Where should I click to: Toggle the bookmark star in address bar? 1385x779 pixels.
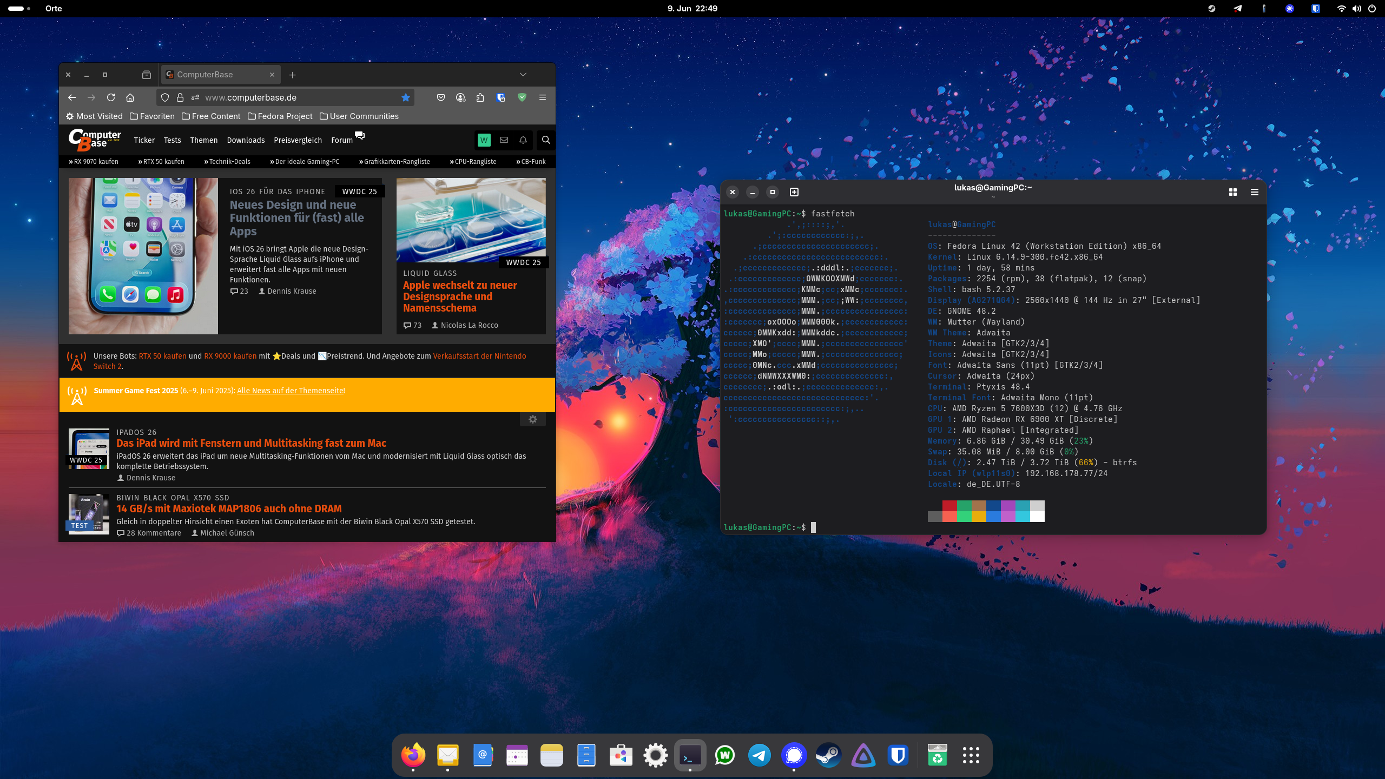[x=406, y=97]
